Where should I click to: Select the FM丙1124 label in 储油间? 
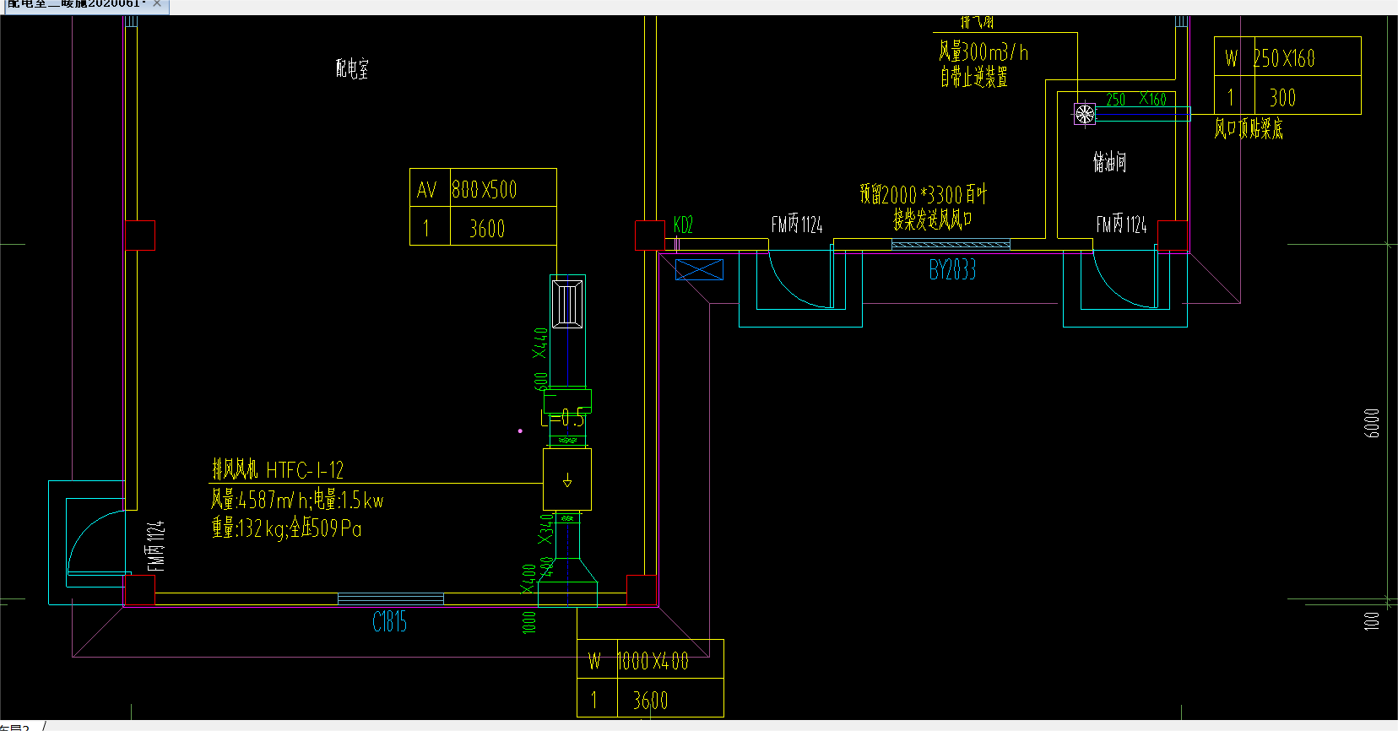click(1121, 225)
